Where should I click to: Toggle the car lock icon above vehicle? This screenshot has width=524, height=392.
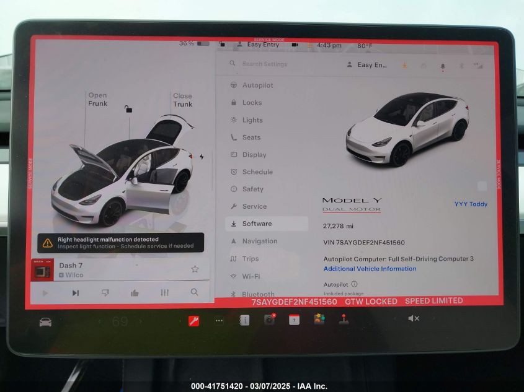(x=128, y=110)
